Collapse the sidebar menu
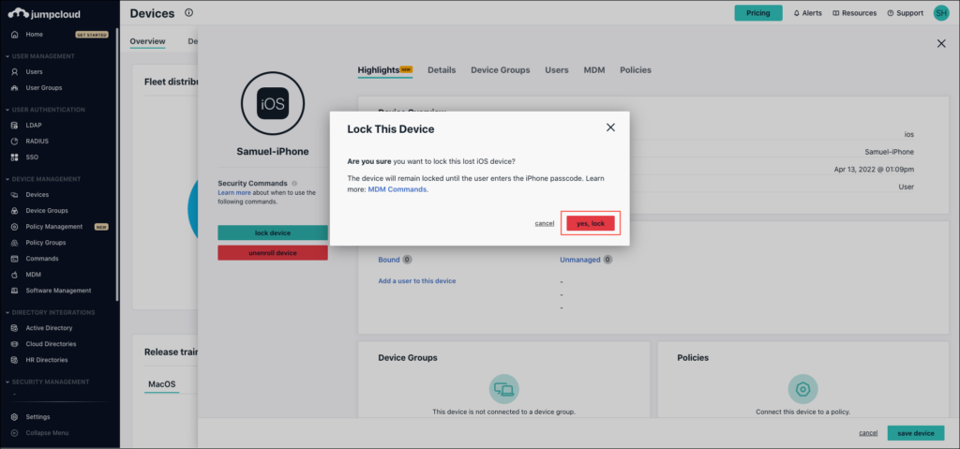Screen dimensions: 960x449 point(46,433)
